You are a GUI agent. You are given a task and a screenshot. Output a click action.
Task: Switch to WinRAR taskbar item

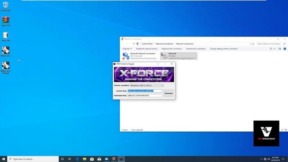[114, 159]
